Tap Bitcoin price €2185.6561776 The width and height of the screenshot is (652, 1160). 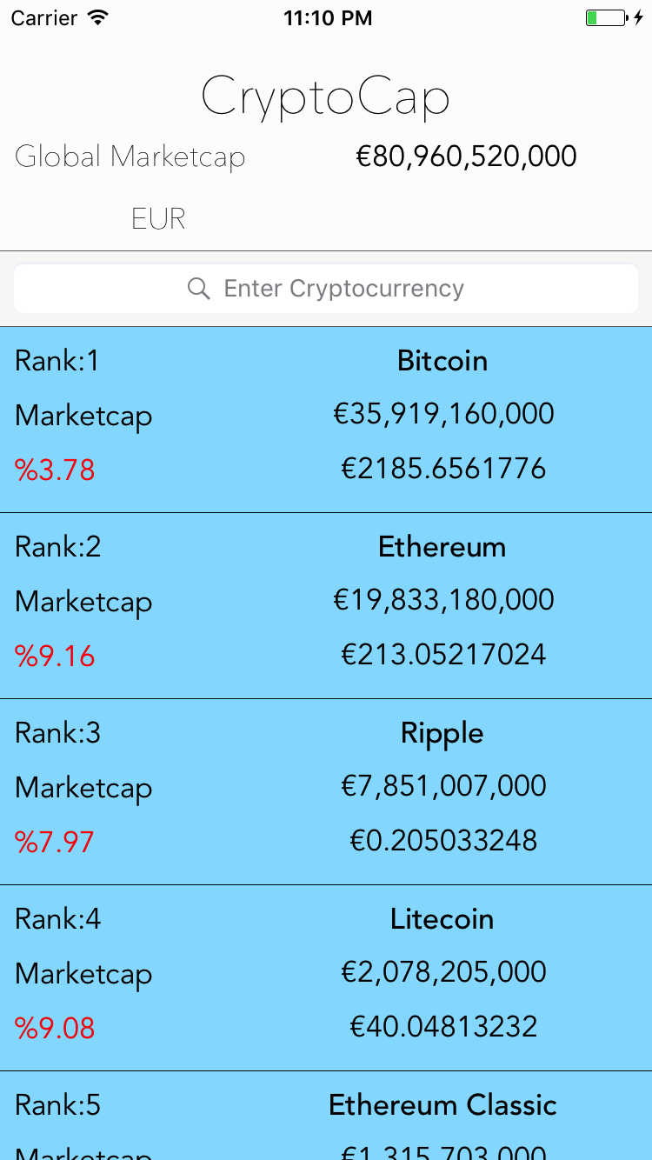443,470
